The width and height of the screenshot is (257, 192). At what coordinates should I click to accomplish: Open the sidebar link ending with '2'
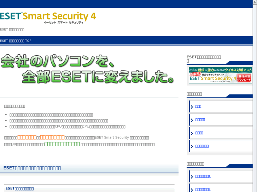(x=203, y=190)
